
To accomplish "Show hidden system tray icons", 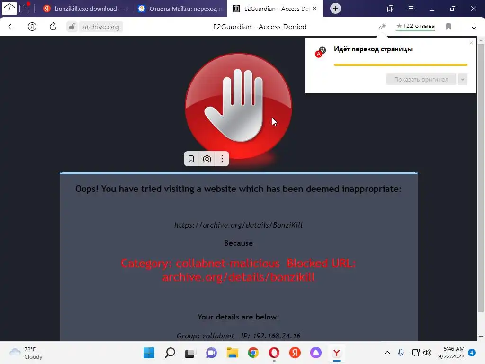I will tap(387, 353).
